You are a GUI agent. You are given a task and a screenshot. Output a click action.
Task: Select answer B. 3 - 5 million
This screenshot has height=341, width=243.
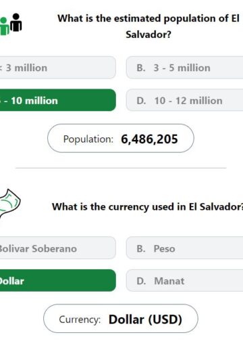184,68
